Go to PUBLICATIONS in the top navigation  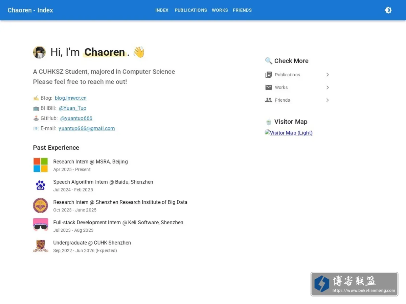click(x=191, y=10)
